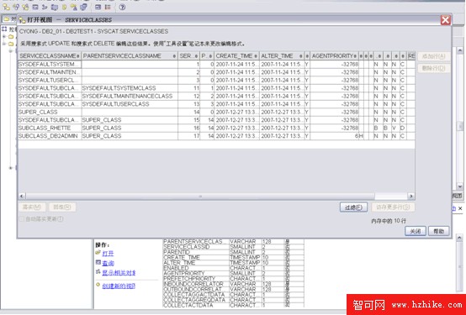Open the Task Center toolbar icon
Screen dimensions: 466x315
pos(45,7)
